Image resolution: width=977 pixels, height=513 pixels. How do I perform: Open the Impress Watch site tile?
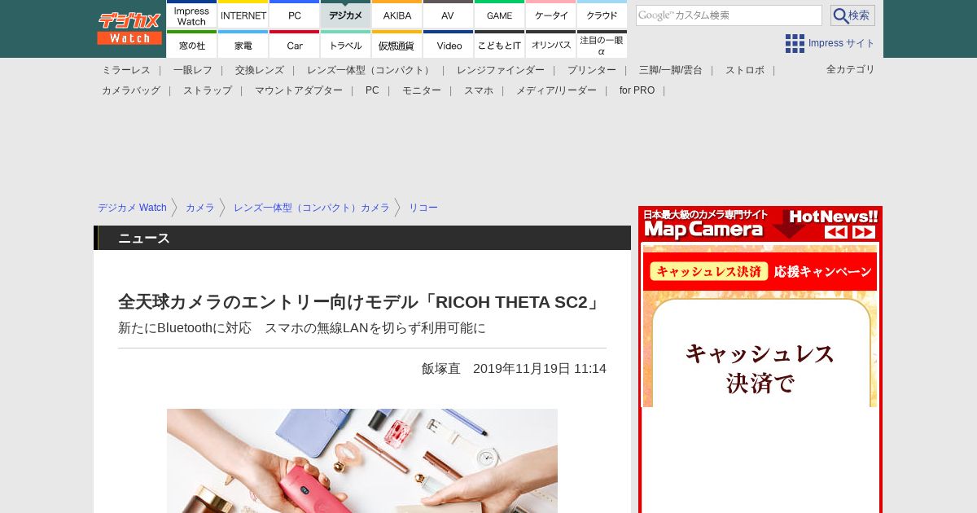(x=192, y=15)
